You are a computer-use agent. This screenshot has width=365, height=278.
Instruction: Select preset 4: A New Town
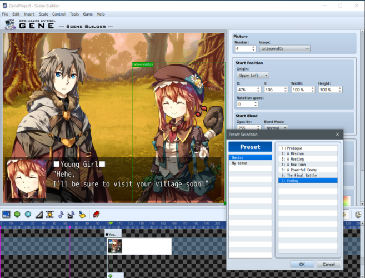pyautogui.click(x=308, y=164)
